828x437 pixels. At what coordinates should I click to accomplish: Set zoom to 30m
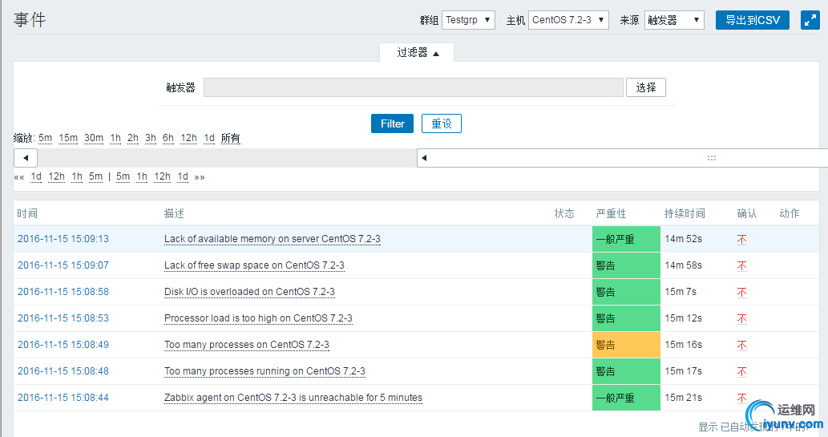(94, 138)
